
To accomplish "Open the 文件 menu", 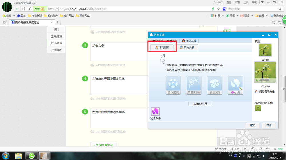I will 220,2.
